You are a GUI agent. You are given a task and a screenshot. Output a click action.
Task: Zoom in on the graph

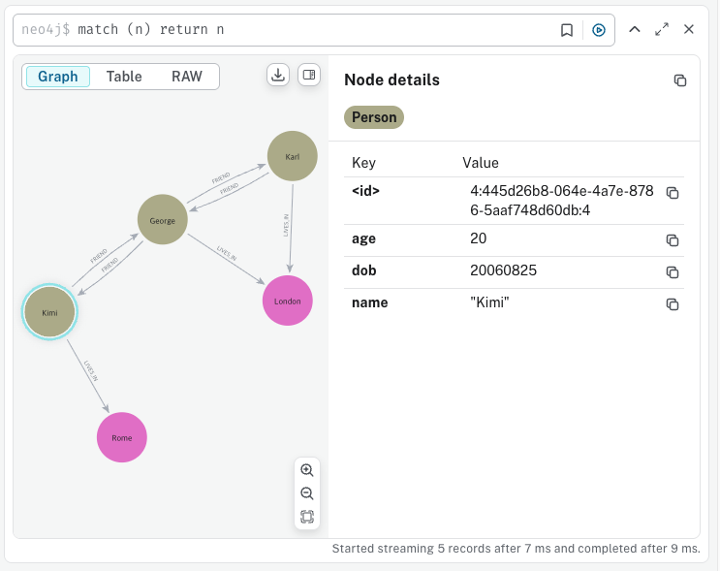pyautogui.click(x=307, y=470)
